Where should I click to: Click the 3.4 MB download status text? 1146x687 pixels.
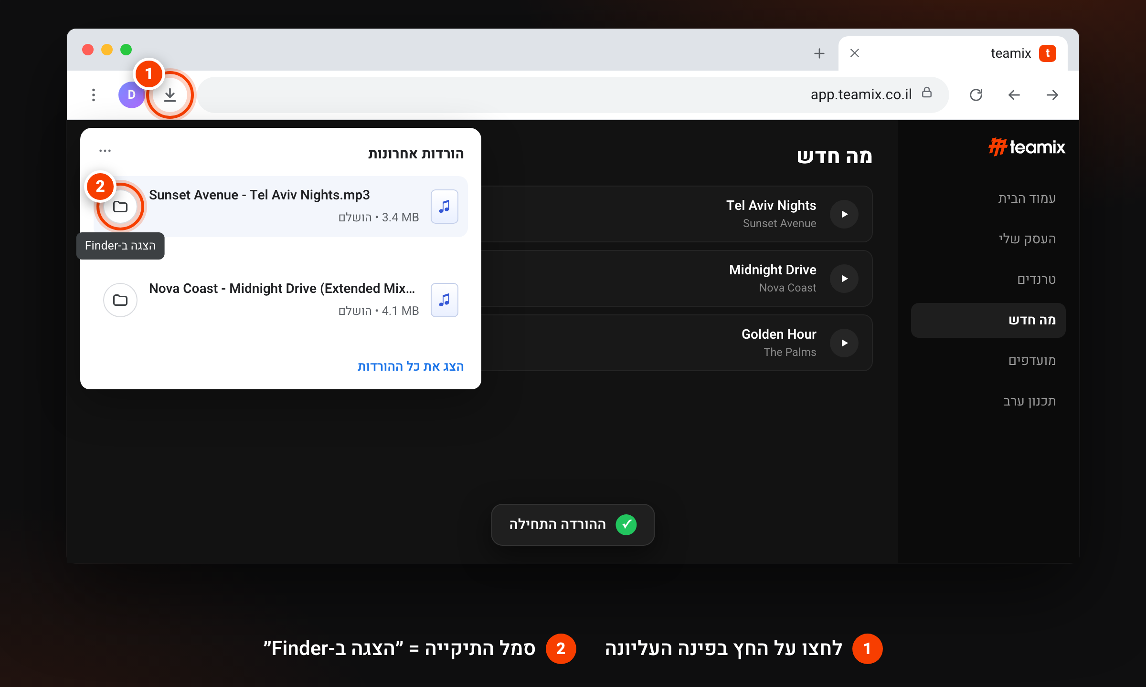(x=379, y=218)
